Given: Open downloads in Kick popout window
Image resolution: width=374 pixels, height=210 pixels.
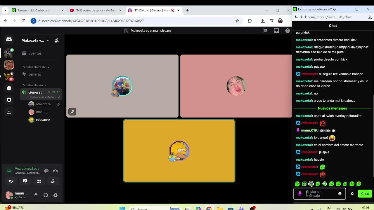Looking at the screenshot, I should point(370,17).
